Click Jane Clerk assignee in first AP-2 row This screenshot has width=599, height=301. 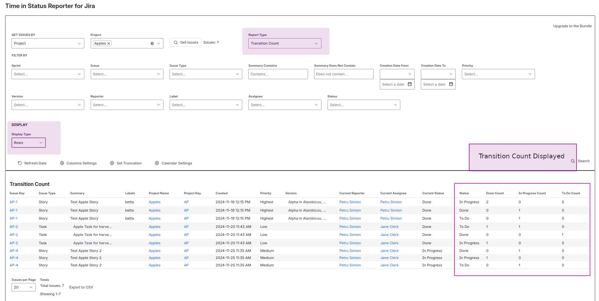[x=389, y=227]
